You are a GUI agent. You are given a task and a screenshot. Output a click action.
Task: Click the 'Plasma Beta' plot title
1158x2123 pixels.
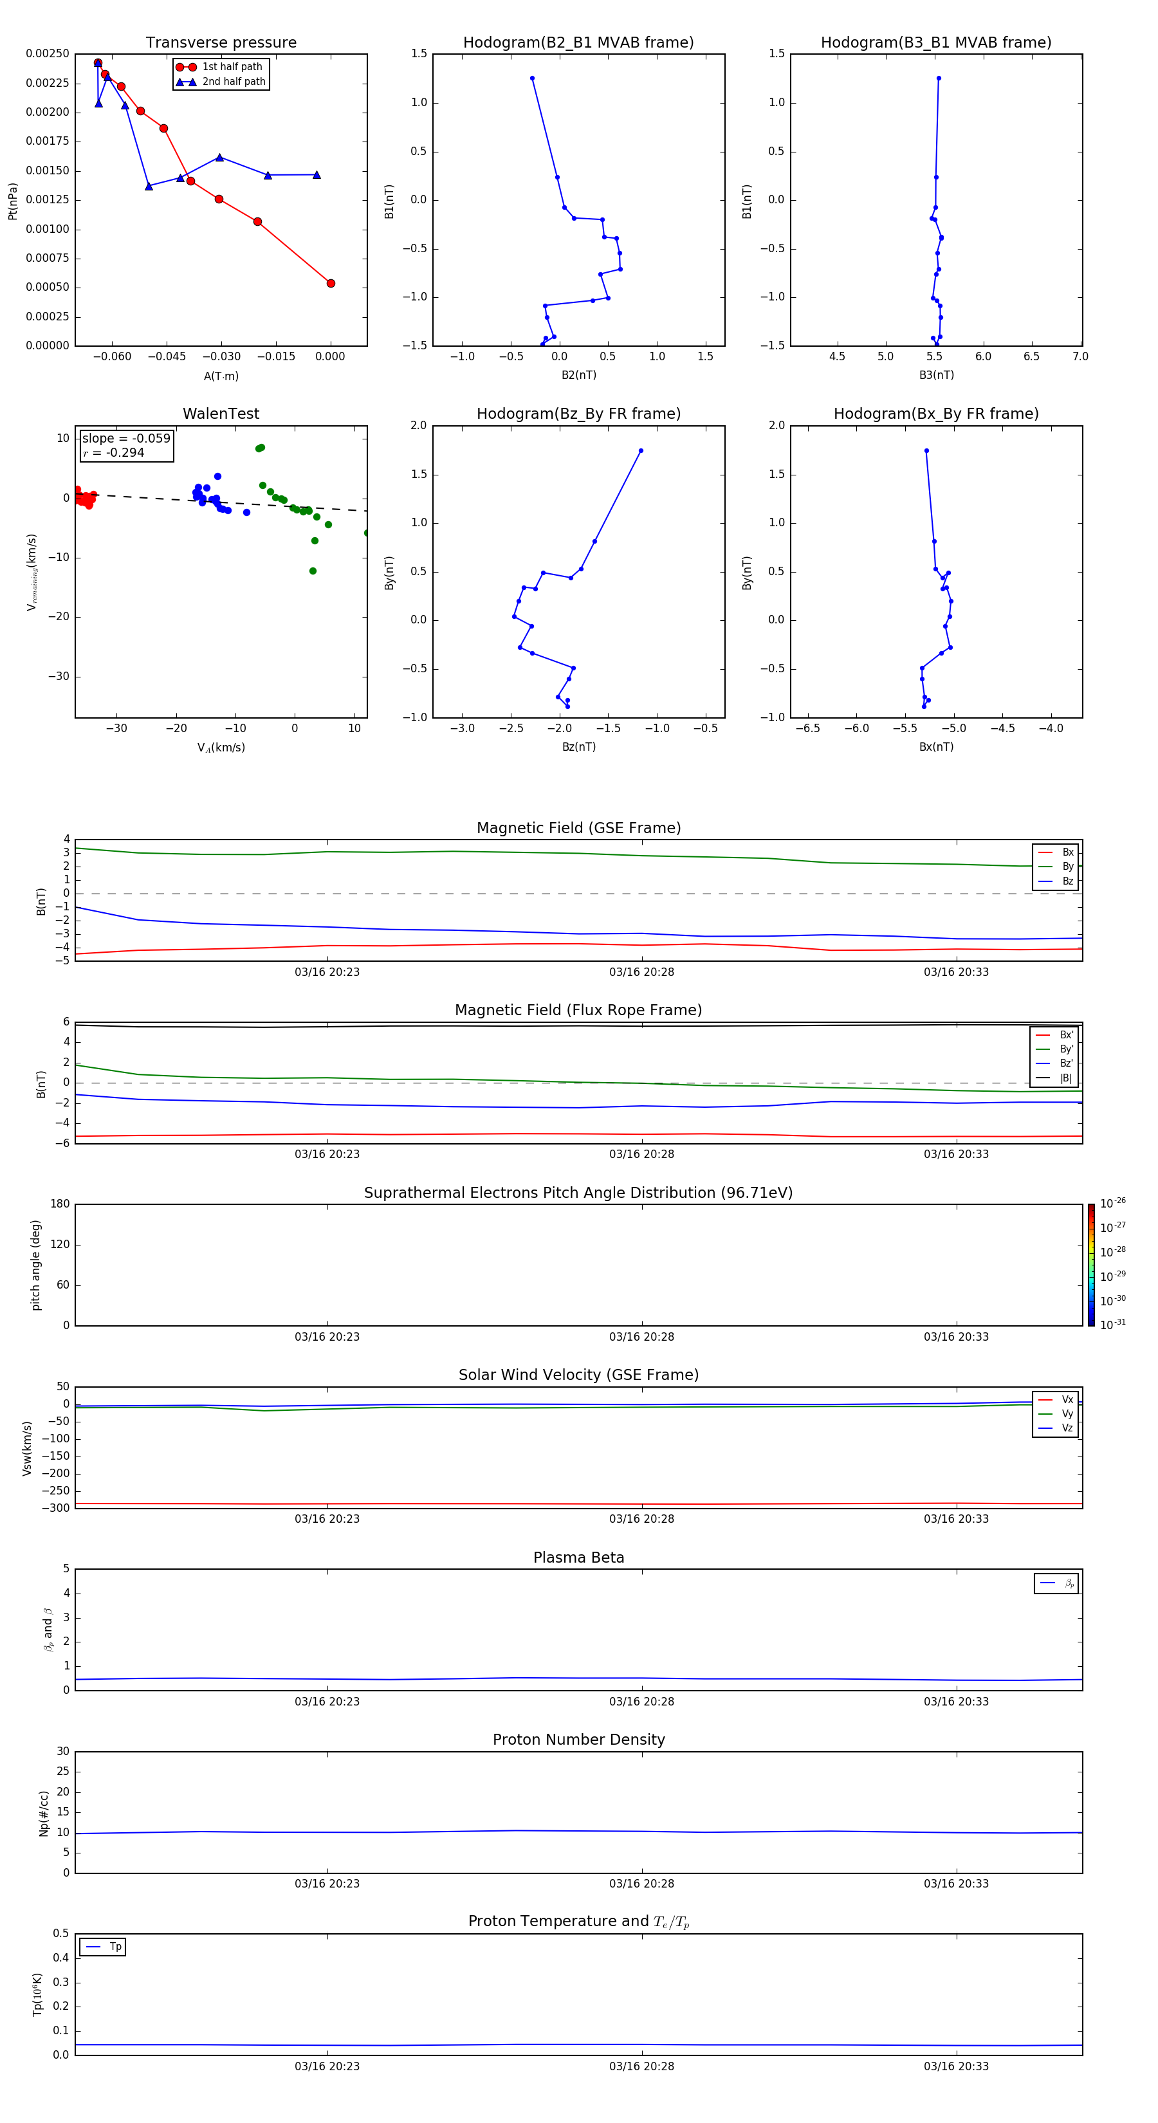[578, 1558]
